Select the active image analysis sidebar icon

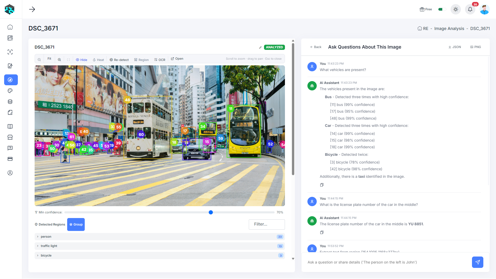click(11, 80)
